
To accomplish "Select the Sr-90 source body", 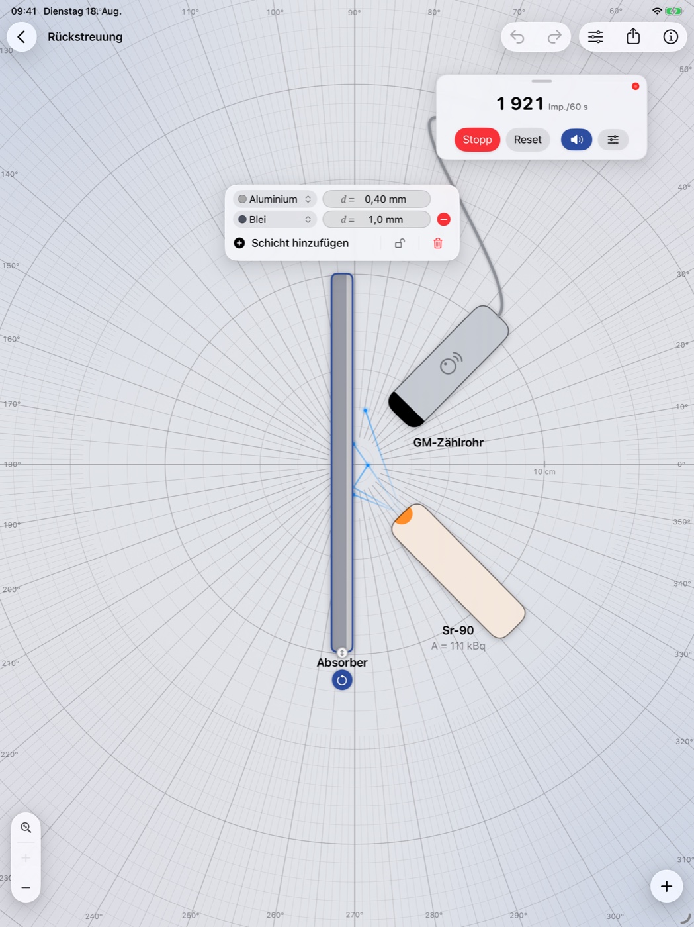I will (458, 571).
